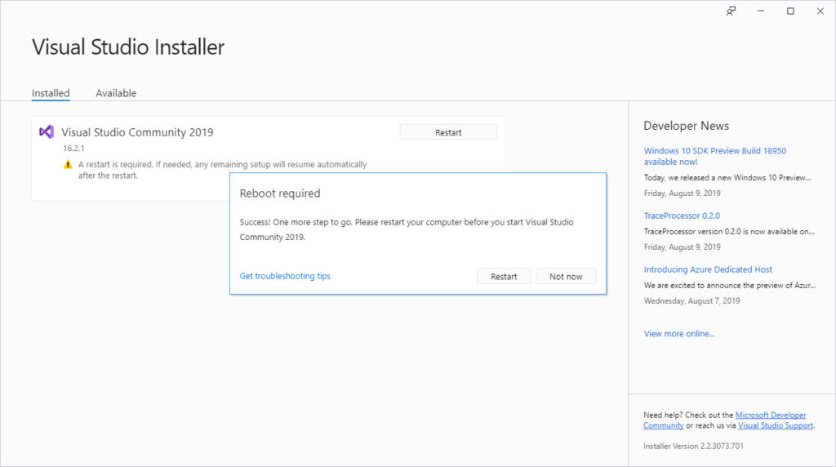Switch to the Available tab
The height and width of the screenshot is (467, 836).
pos(116,93)
